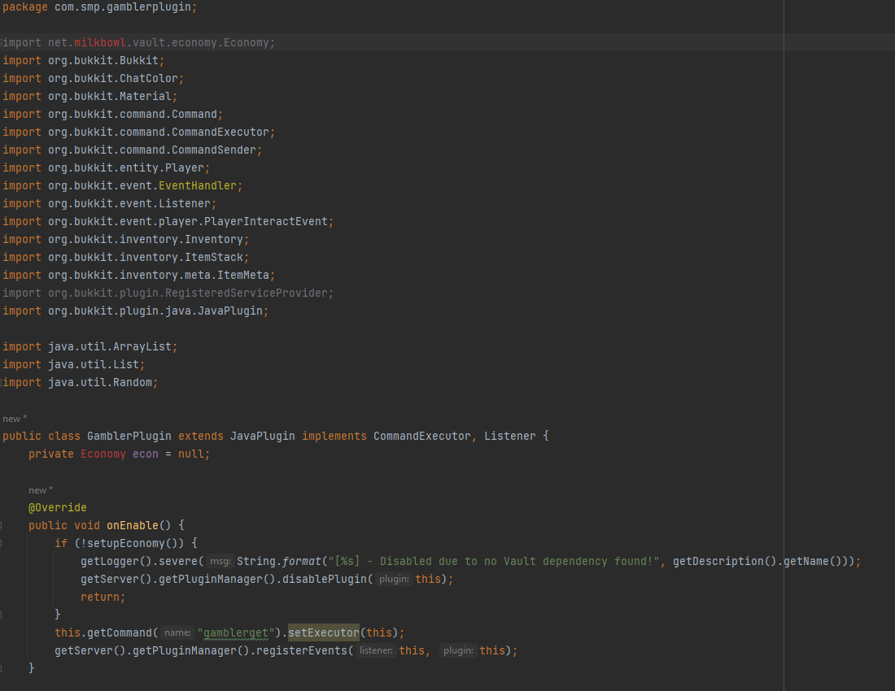Click the 'new *' hint above @Override

coord(41,489)
